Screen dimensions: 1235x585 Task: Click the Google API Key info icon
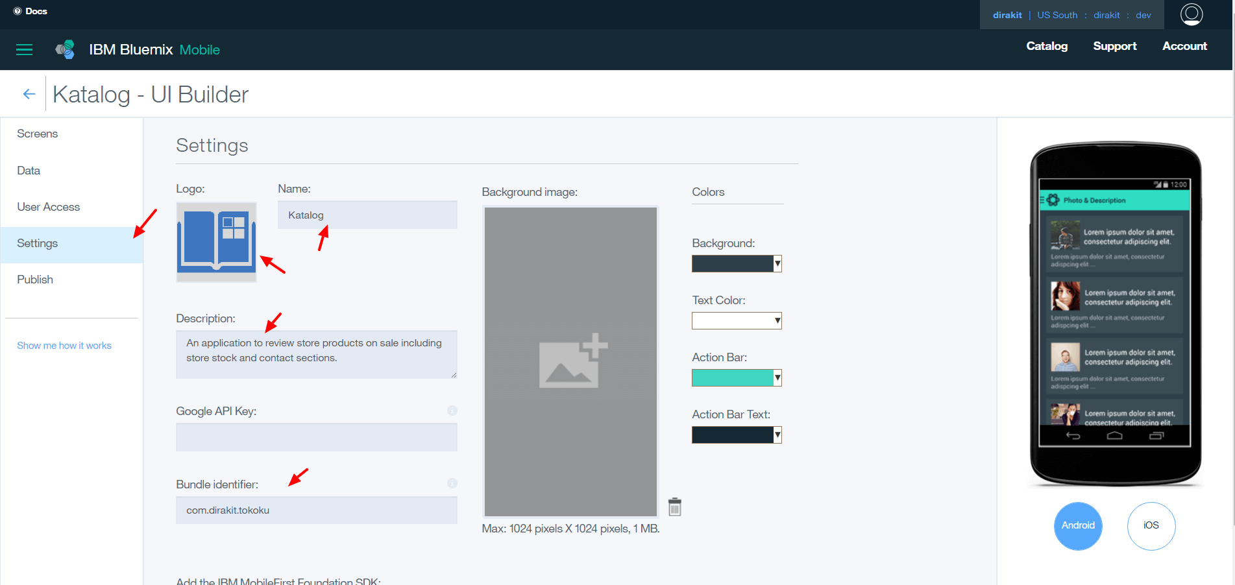452,411
